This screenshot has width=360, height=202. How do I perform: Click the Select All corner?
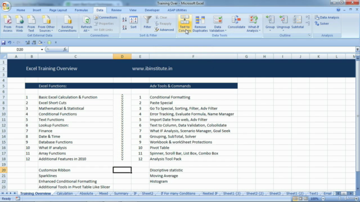point(4,57)
